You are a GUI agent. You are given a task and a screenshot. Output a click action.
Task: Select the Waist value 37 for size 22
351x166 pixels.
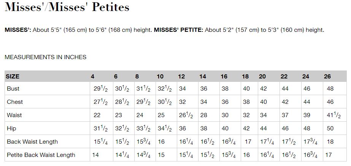click(x=285, y=115)
